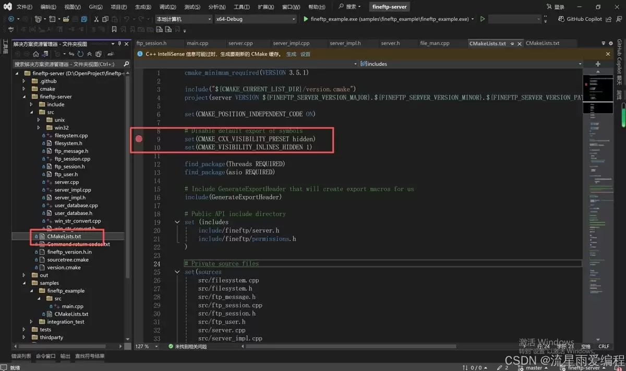Image resolution: width=626 pixels, height=371 pixels.
Task: Toggle the breakpoint on line 9
Action: click(x=139, y=139)
